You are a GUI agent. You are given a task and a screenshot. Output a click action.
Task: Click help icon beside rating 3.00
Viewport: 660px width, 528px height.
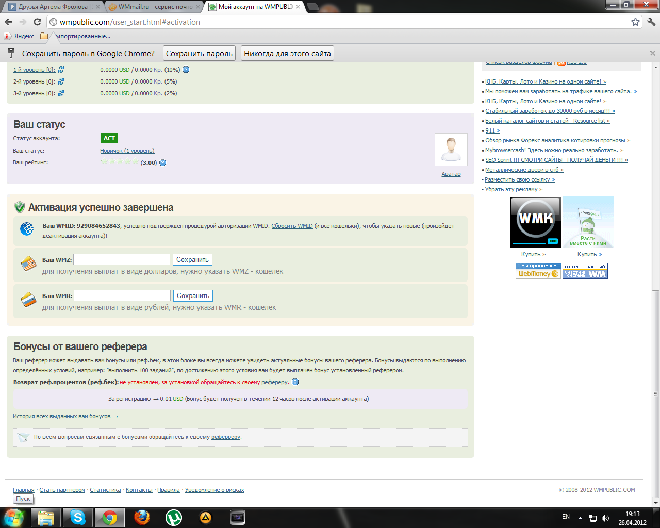(x=162, y=162)
